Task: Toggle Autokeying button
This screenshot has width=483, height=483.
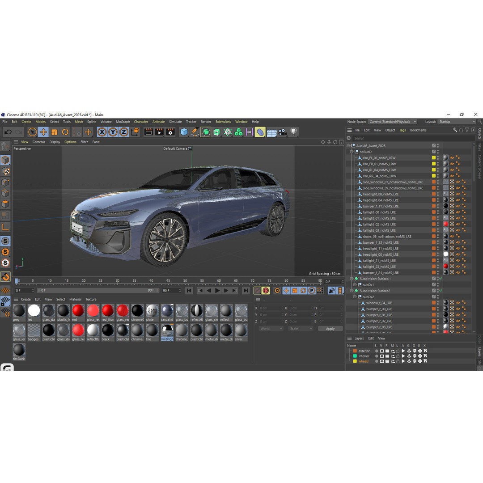Action: (x=266, y=291)
